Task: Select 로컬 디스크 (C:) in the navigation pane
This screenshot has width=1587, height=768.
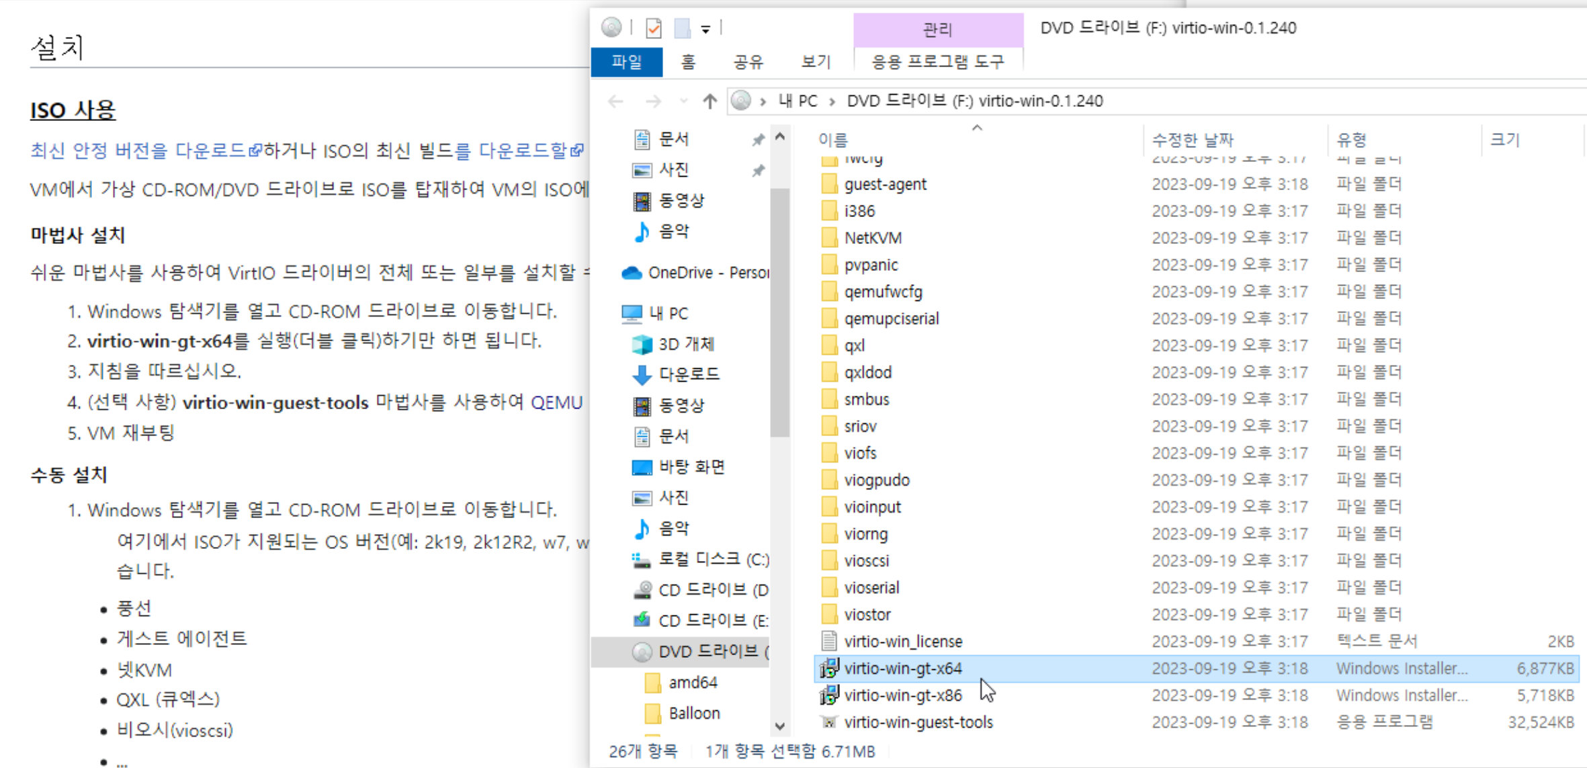Action: 701,559
